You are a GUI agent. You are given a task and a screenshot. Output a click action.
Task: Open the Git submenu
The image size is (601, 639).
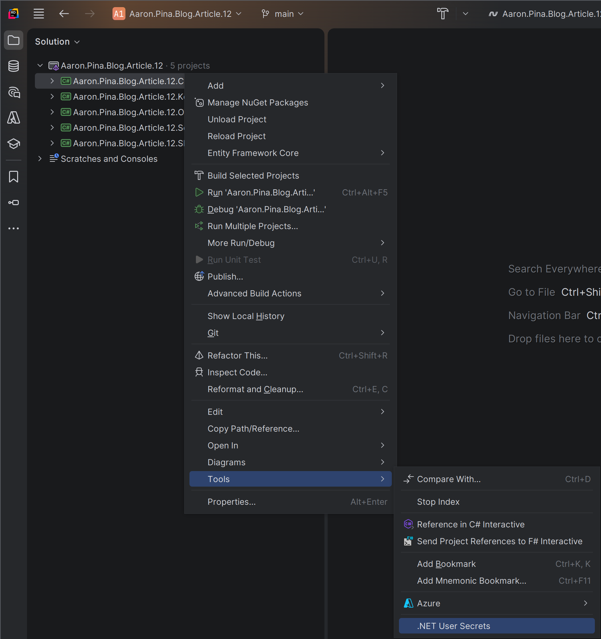(290, 333)
